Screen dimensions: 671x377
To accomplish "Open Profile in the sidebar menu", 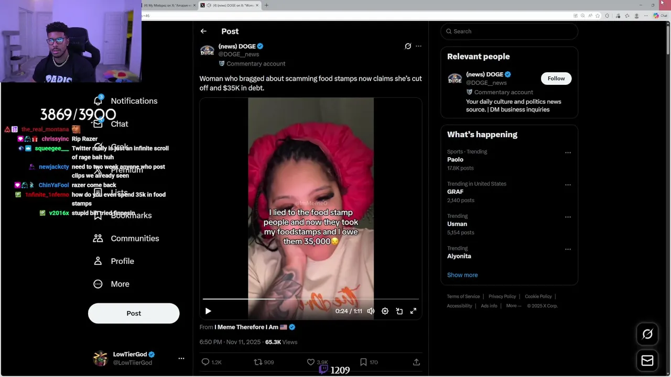I will (122, 261).
